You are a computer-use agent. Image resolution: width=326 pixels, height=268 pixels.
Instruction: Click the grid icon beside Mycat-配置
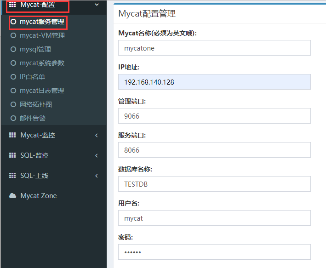tap(12, 4)
